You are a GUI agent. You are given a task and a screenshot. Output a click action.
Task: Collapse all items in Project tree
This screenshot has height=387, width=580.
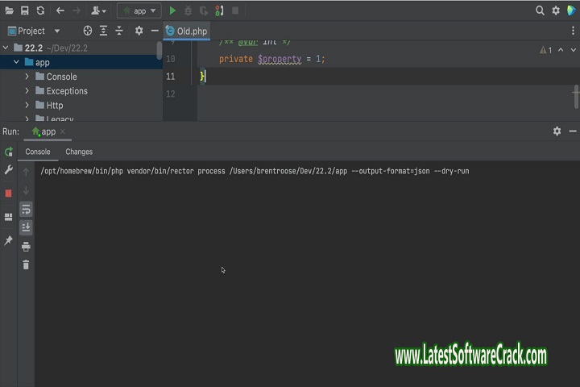119,31
